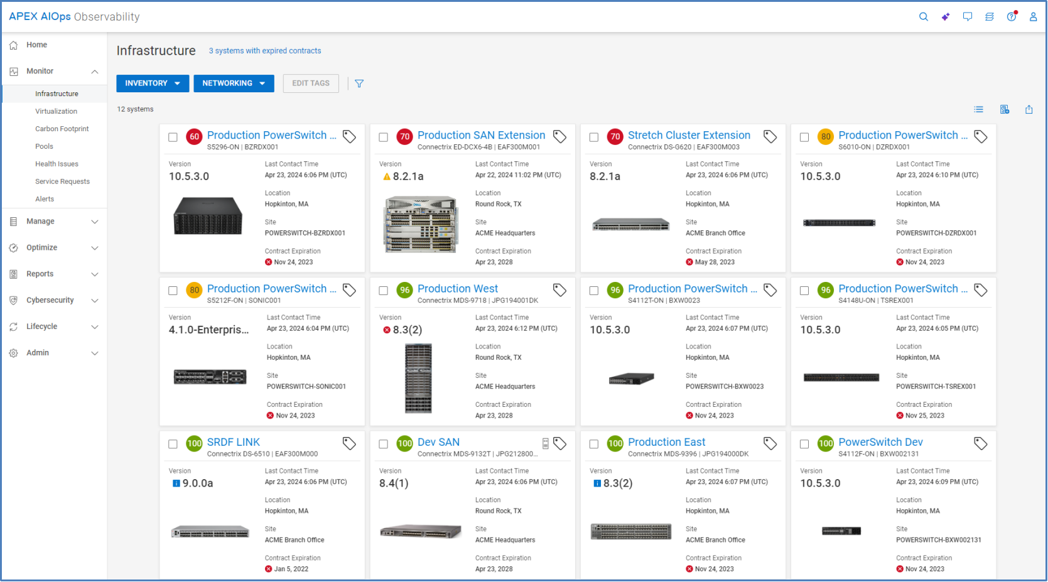Click tag icon on BZRDX001 card
The image size is (1048, 582).
349,136
